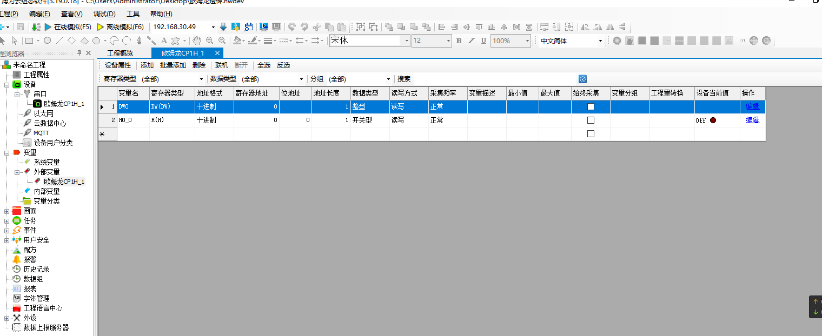Start online simulation (F5)

point(68,27)
